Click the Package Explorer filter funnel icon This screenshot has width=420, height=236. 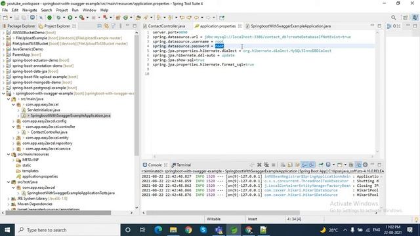(114, 26)
